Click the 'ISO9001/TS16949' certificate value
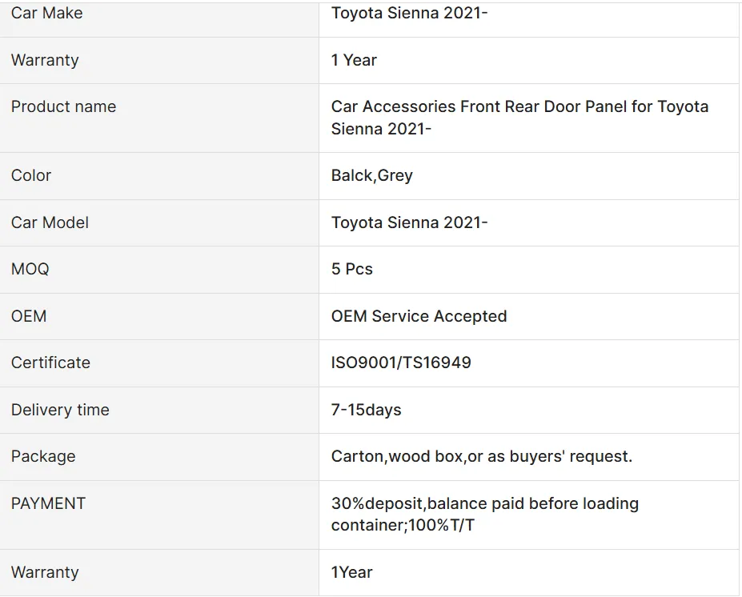742x597 pixels. tap(401, 363)
